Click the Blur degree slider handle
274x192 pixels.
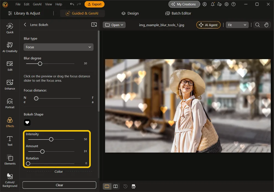(x=40, y=64)
